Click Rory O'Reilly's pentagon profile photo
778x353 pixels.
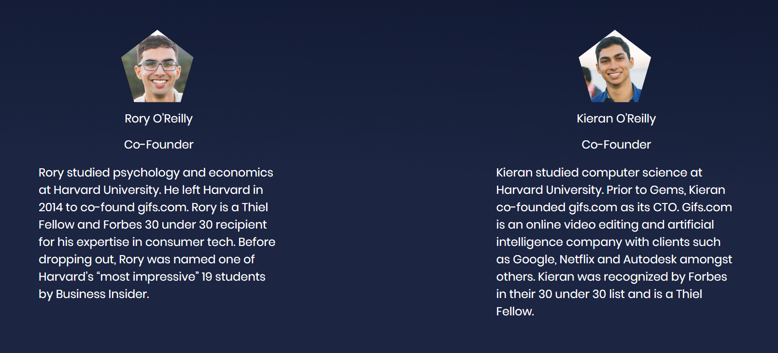pos(157,67)
